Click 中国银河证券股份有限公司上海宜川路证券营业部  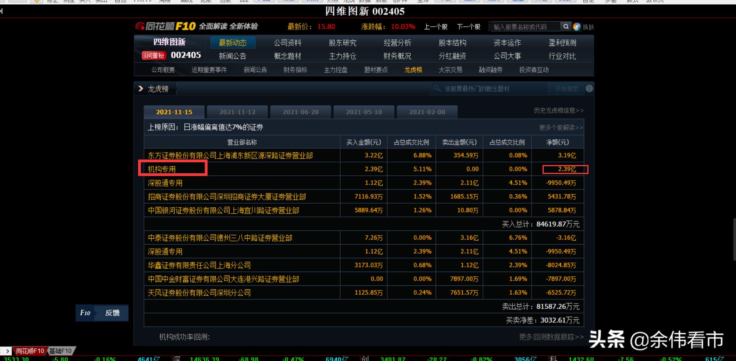[x=223, y=210]
